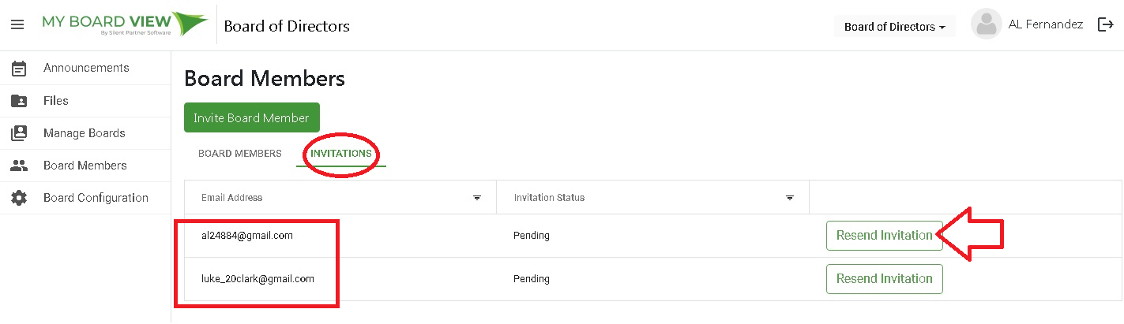
Task: Open the Email Address column filter menu
Action: click(477, 198)
